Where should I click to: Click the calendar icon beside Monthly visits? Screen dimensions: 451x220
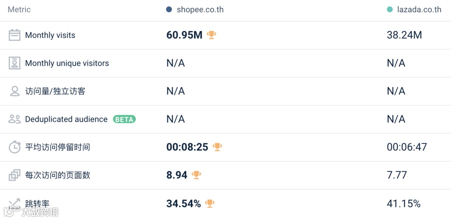pos(14,35)
